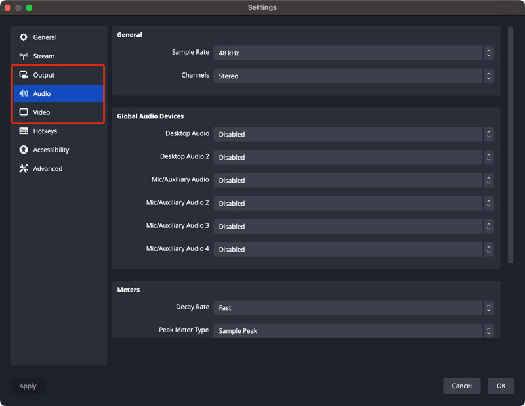Click the General gear icon in sidebar

[x=24, y=37]
